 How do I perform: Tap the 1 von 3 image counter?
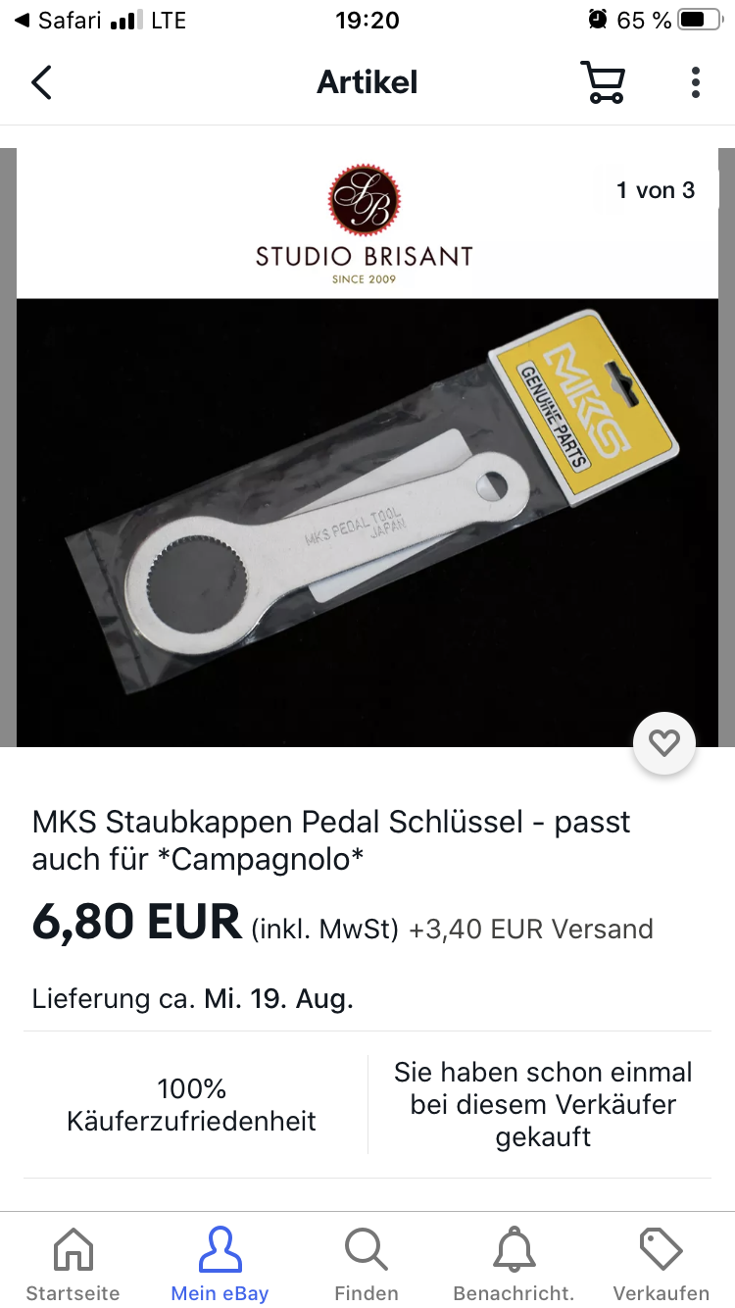(656, 190)
